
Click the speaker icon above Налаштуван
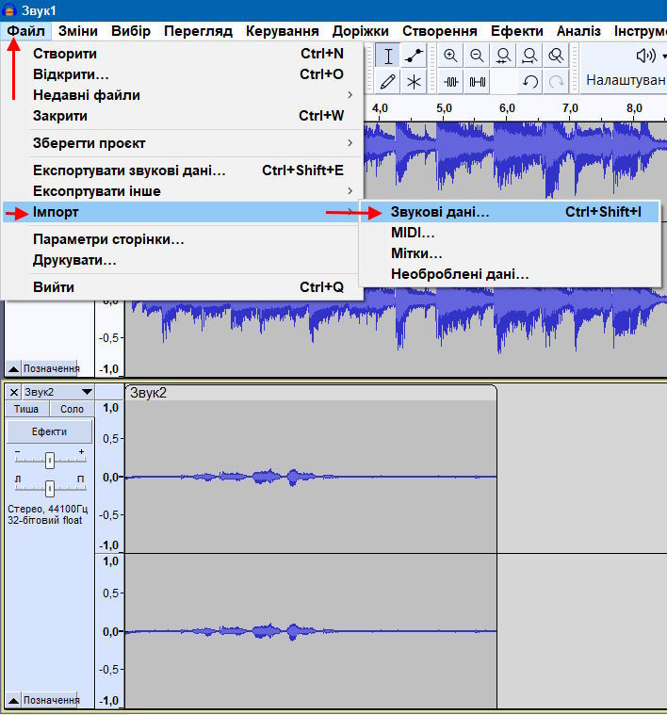(645, 56)
